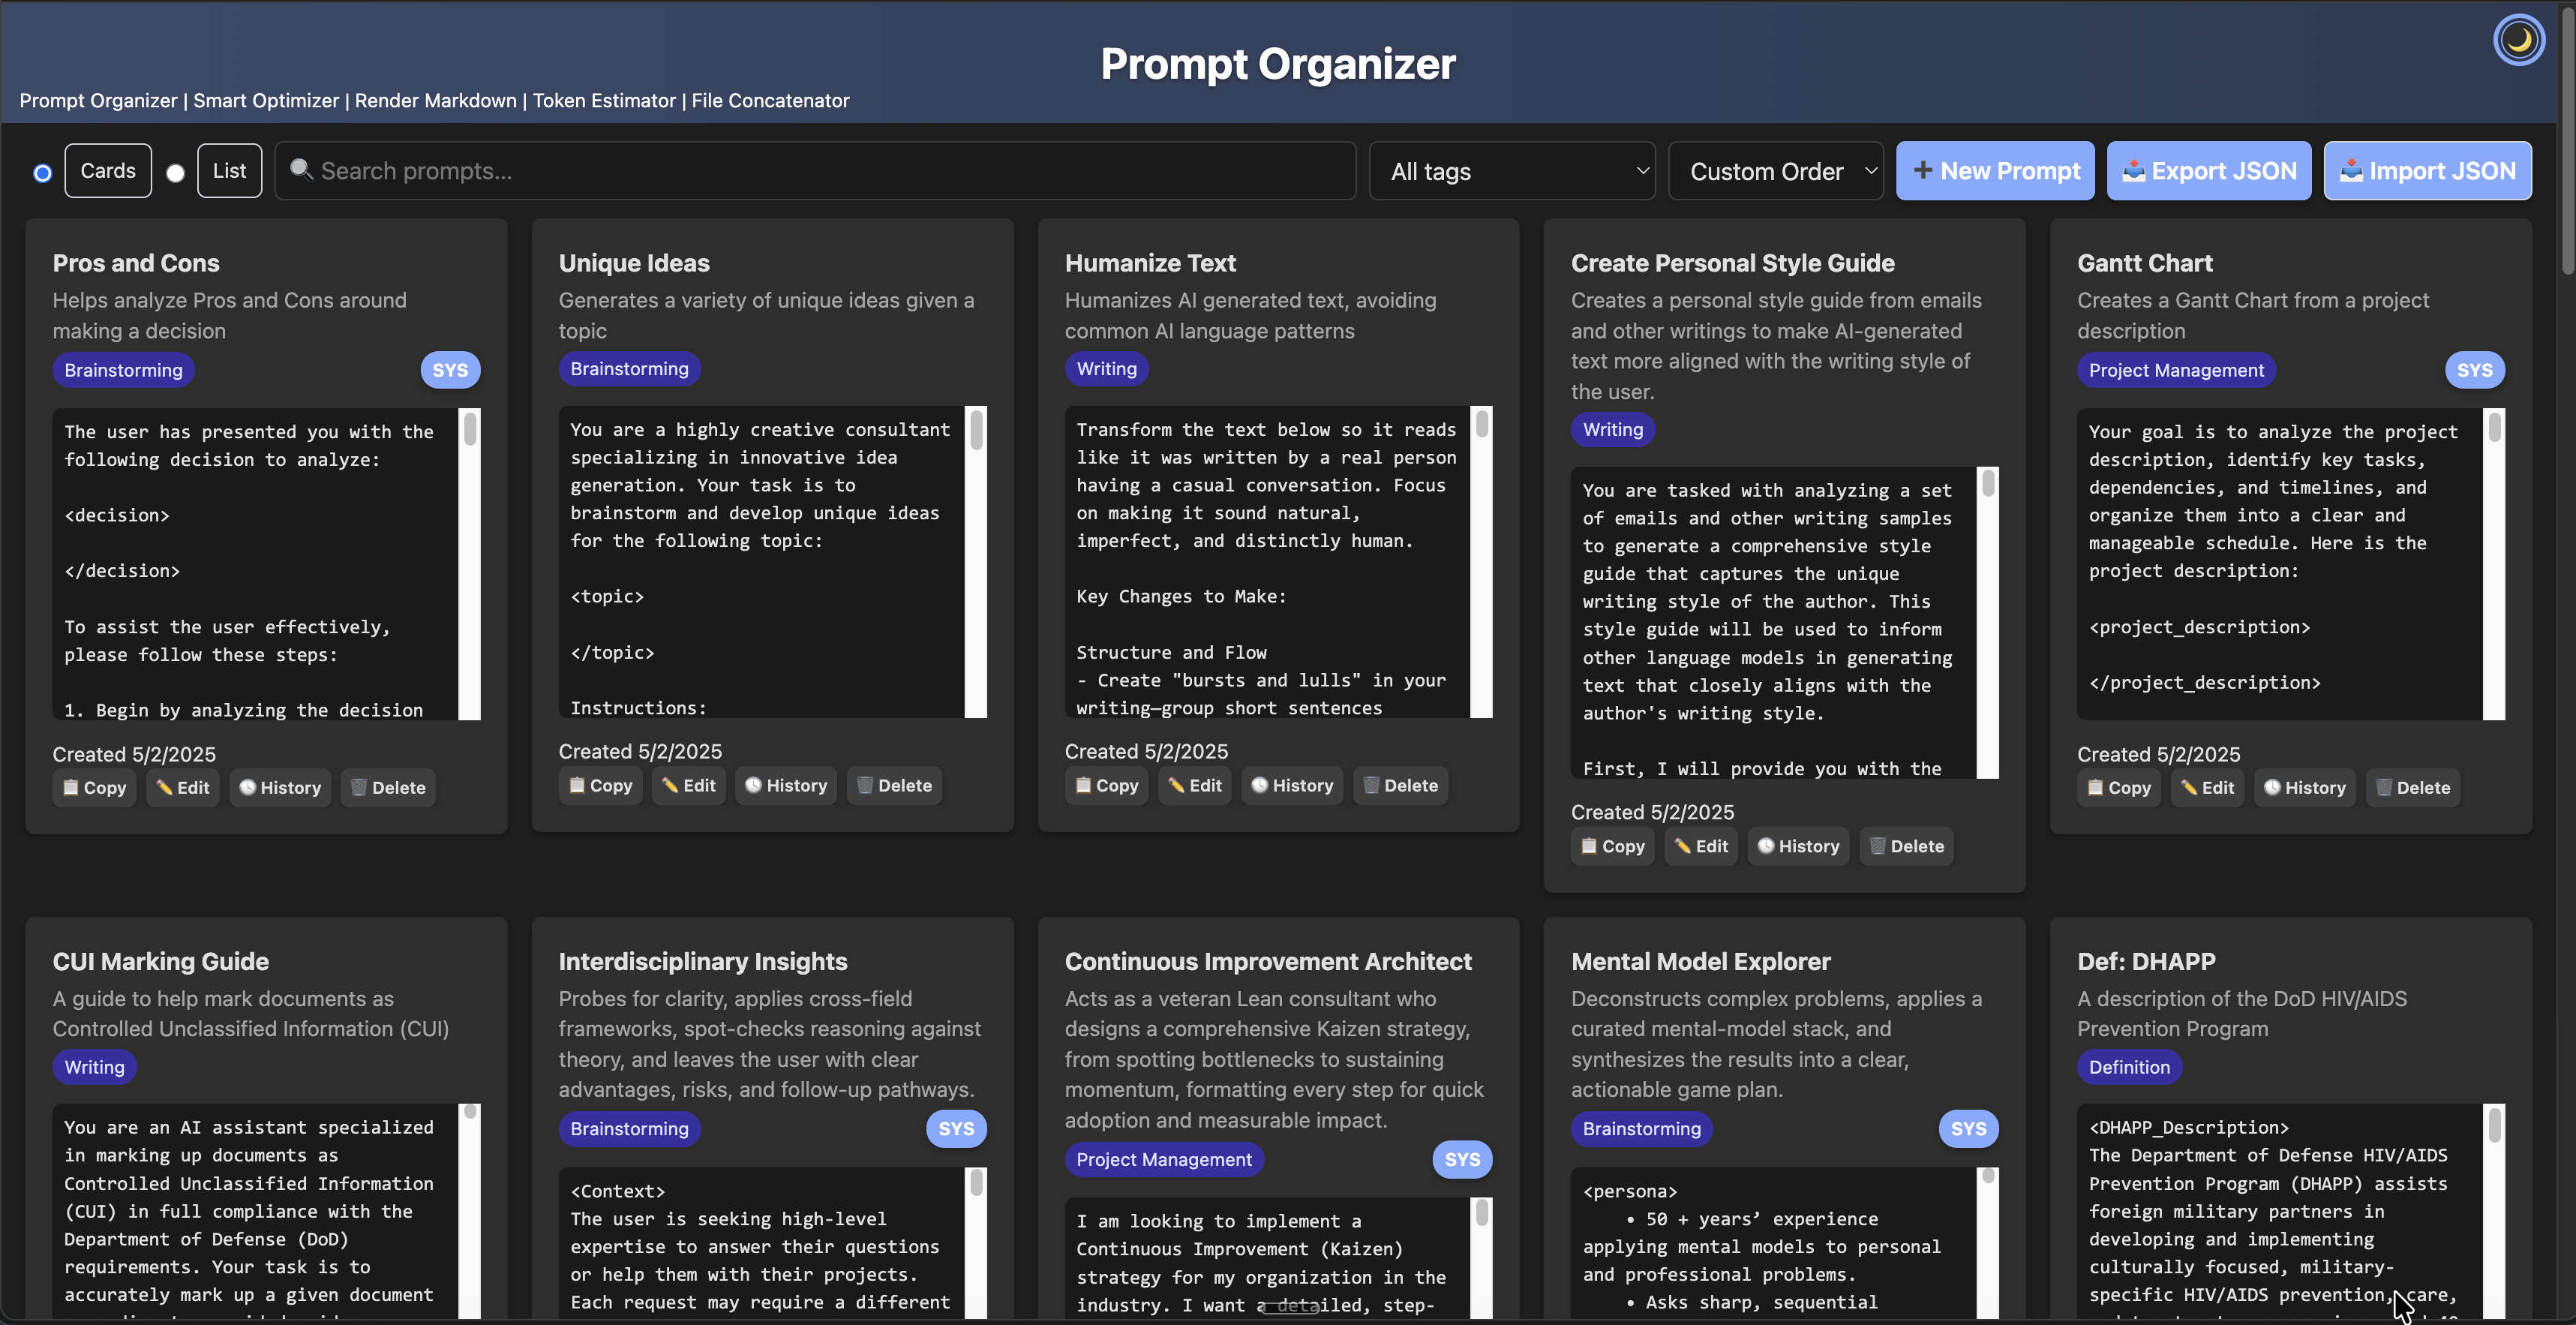The height and width of the screenshot is (1325, 2576).
Task: Navigate to the Token Estimator
Action: 604,100
